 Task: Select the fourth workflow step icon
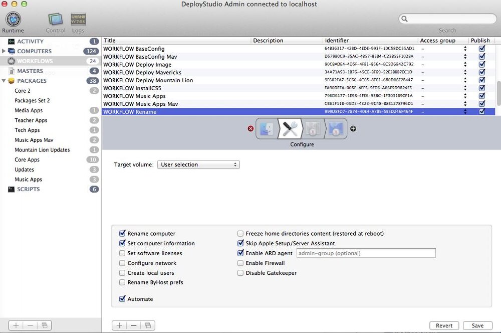click(x=336, y=128)
